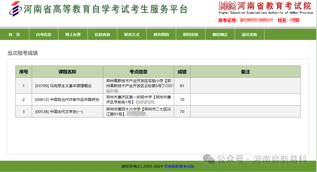
Task: Click the 姓名 label in the header
Action: [283, 21]
